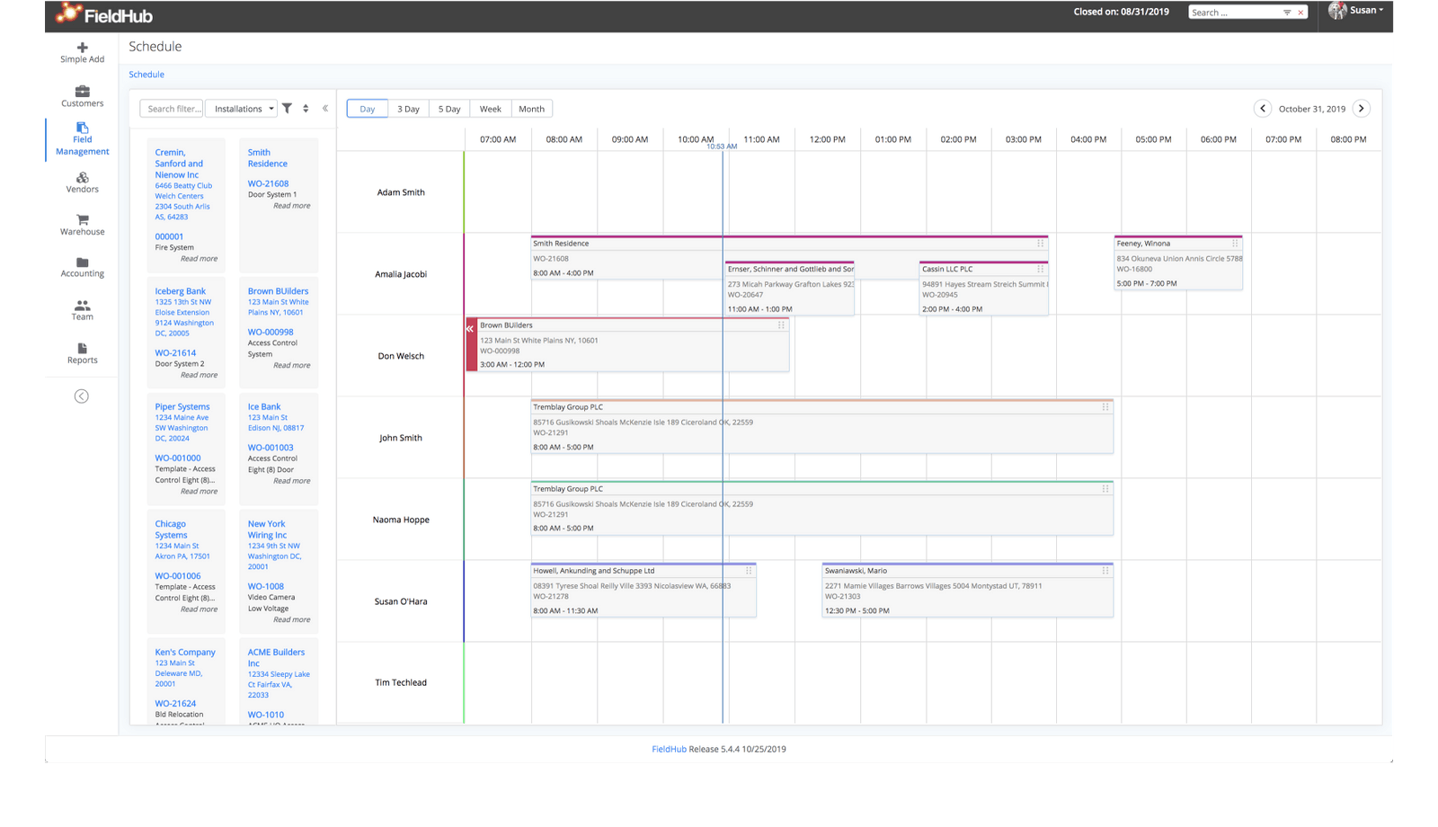1438x827 pixels.
Task: Select the Month tab
Action: tap(531, 108)
